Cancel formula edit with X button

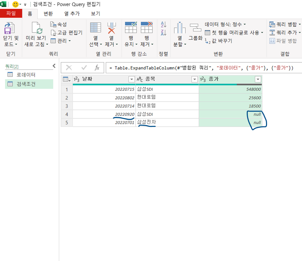(69, 68)
